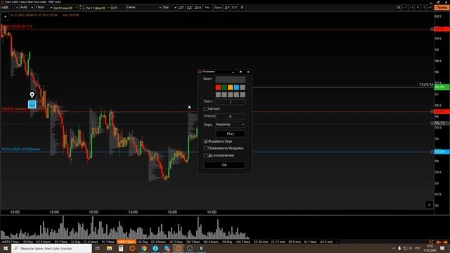Click the Лупа toolbar button

(218, 8)
